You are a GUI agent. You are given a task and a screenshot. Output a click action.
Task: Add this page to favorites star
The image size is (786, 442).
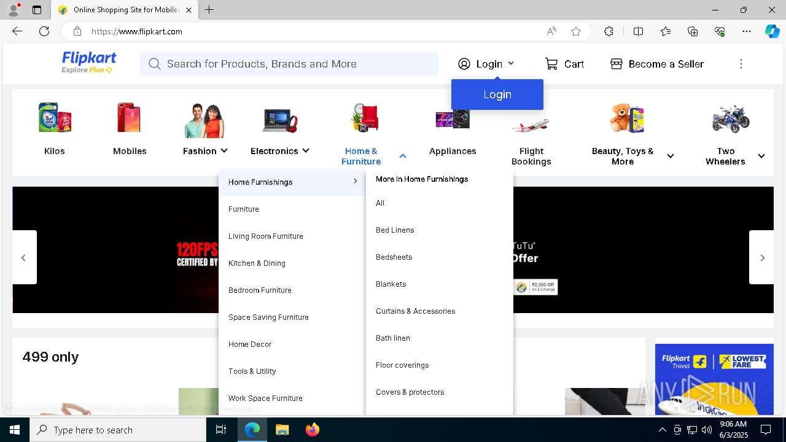tap(576, 31)
